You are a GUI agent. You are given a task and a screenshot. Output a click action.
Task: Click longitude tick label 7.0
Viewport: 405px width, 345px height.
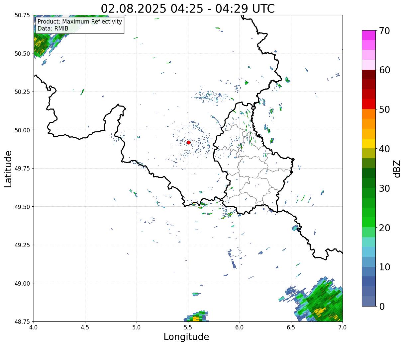[343, 327]
